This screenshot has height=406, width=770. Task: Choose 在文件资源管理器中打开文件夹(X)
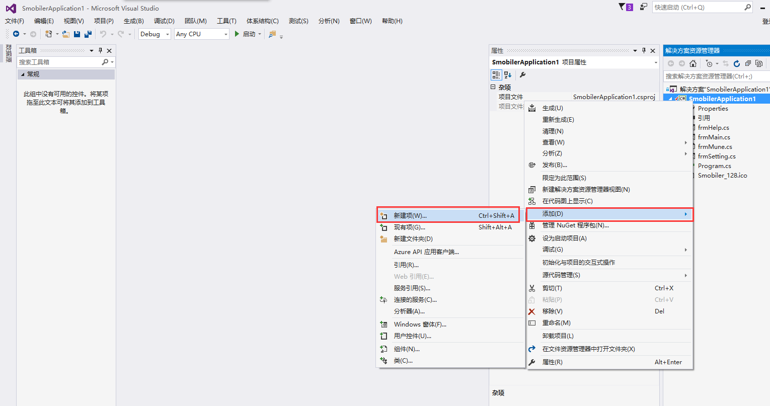[x=609, y=349]
